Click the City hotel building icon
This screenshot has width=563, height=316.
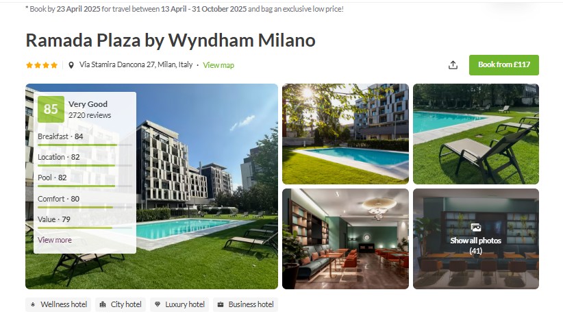tap(103, 304)
